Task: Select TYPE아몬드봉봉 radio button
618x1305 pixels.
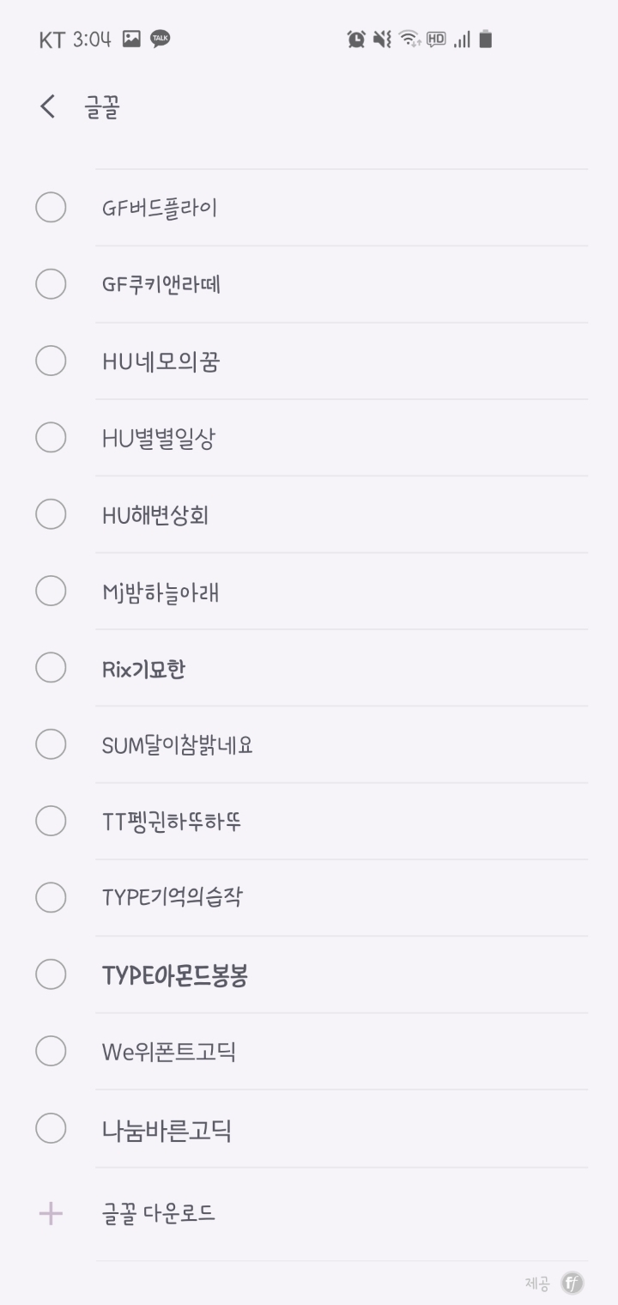Action: click(x=51, y=975)
